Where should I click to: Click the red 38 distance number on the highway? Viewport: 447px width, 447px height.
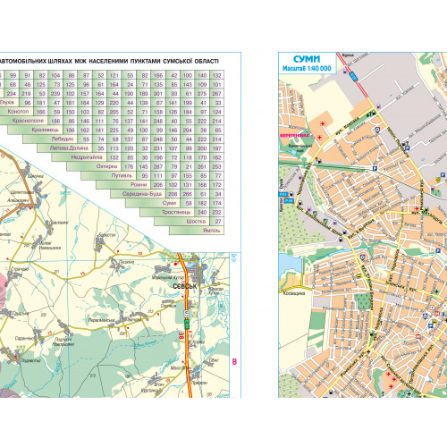tap(181, 334)
